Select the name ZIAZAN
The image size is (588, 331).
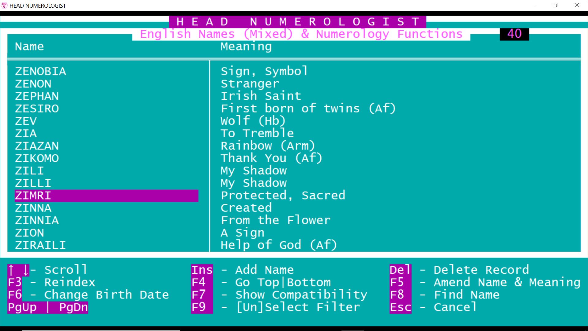37,146
